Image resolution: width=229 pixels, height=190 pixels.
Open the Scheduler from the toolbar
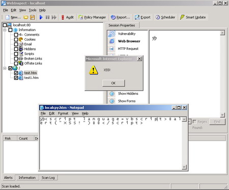pyautogui.click(x=165, y=17)
